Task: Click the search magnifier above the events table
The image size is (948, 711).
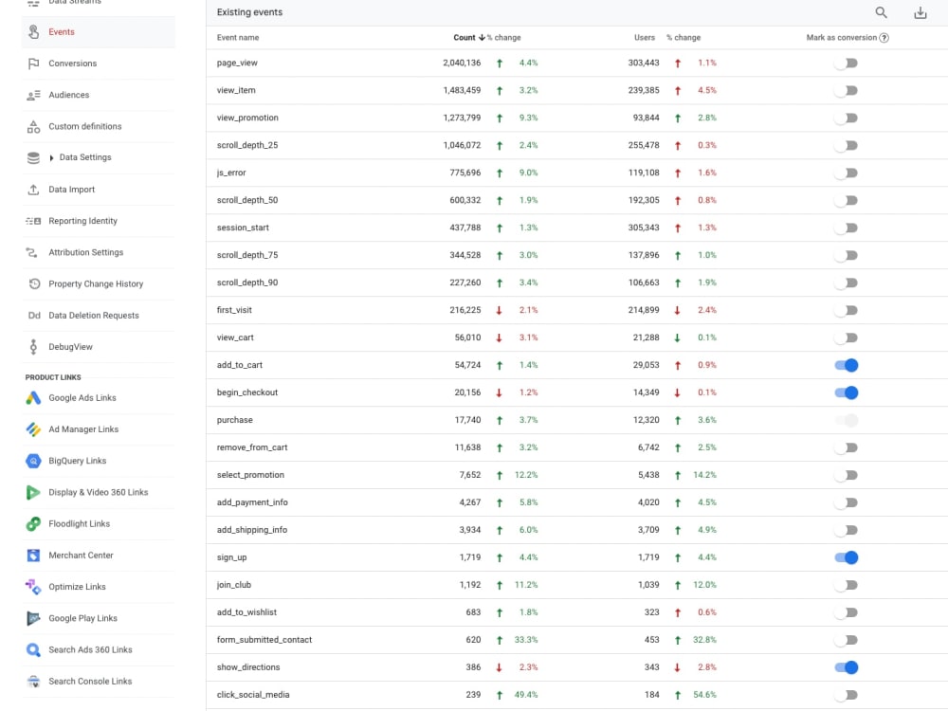Action: point(881,12)
